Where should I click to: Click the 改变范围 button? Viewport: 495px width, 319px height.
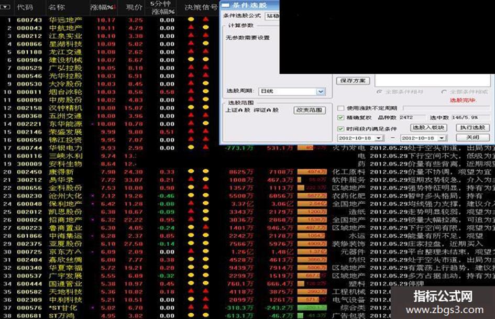pos(310,110)
